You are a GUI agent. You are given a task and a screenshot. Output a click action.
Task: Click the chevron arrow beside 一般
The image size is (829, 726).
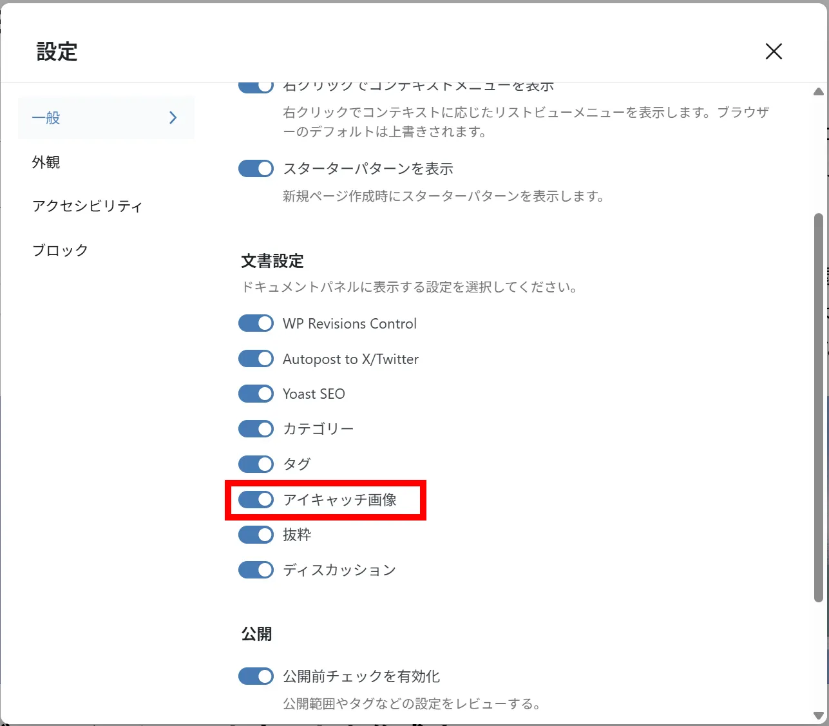[173, 118]
